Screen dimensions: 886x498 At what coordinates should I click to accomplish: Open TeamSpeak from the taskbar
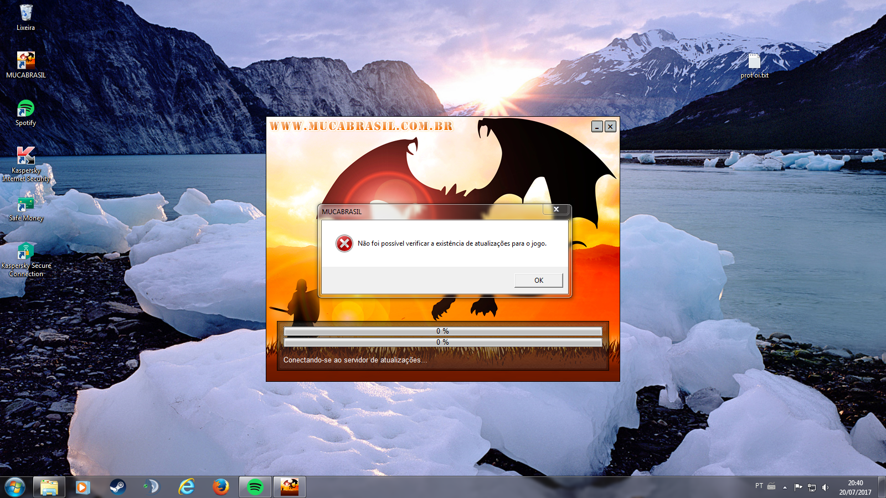click(x=151, y=487)
